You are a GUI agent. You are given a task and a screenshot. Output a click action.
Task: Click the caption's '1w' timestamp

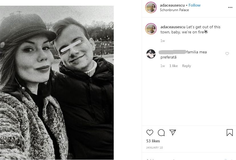pyautogui.click(x=163, y=41)
